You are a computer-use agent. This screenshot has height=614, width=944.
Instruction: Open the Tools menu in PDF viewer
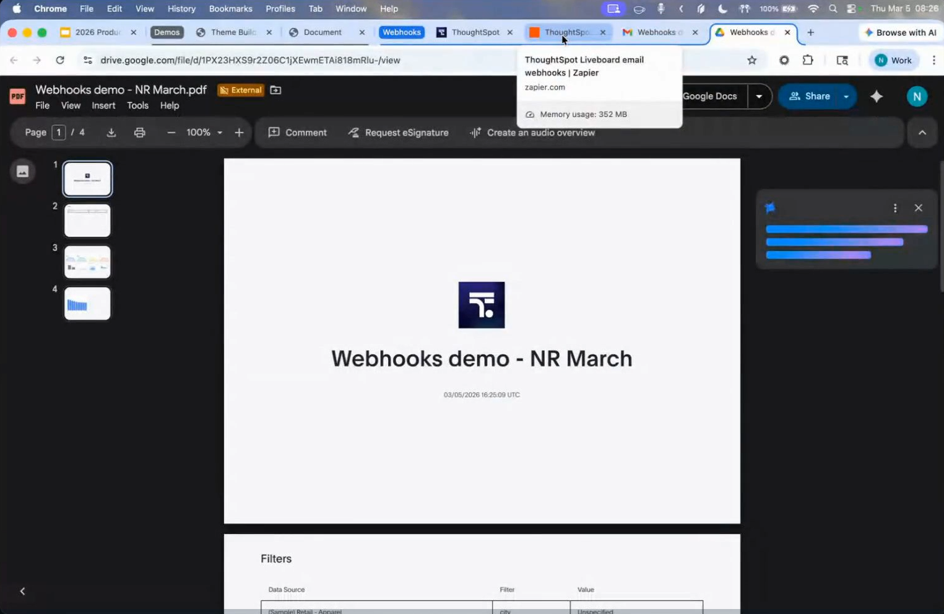click(137, 105)
